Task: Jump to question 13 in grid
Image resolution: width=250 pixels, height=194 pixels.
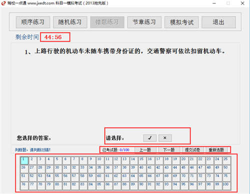Action: (125, 160)
